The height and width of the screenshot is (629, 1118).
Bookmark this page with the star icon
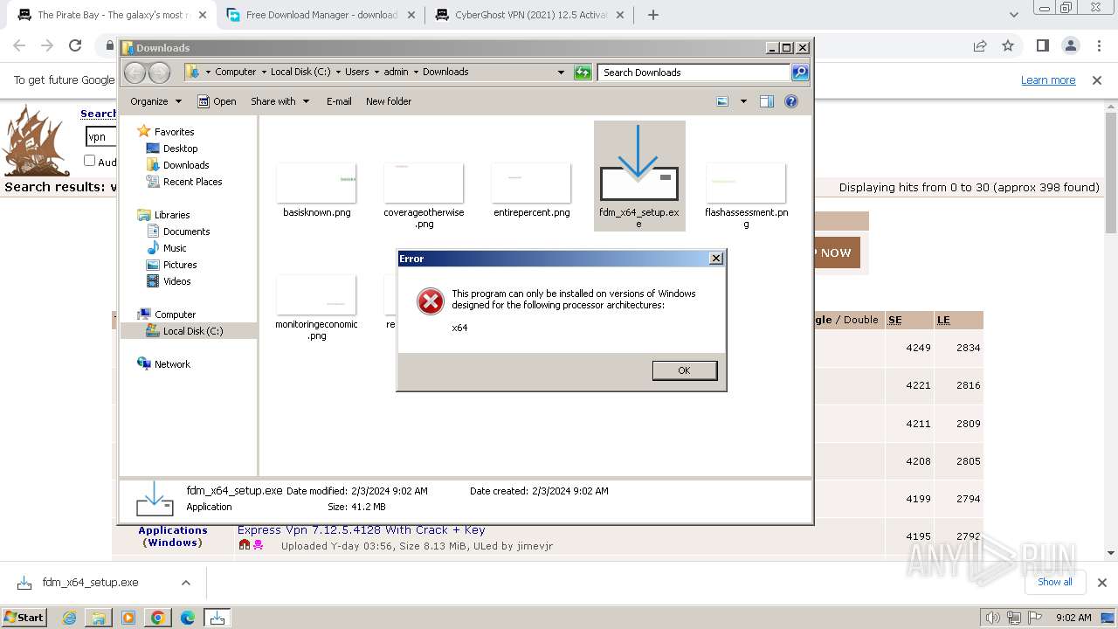point(1008,46)
